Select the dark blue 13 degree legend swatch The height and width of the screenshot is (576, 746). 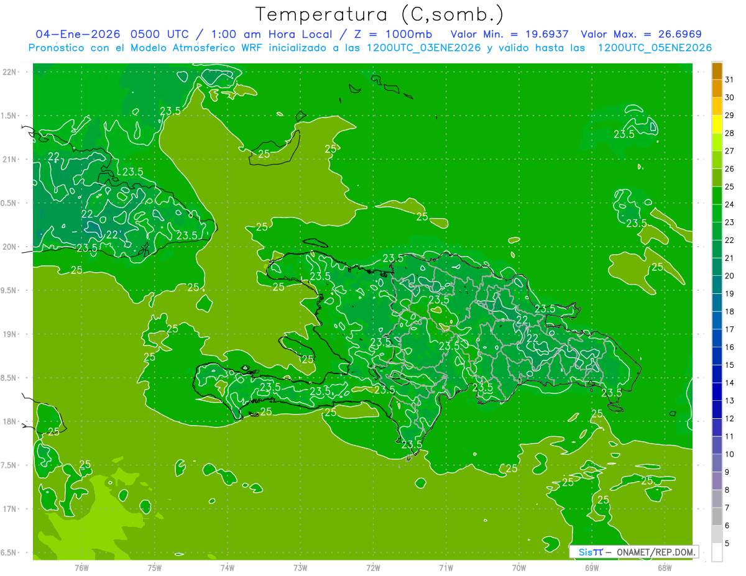pos(717,392)
